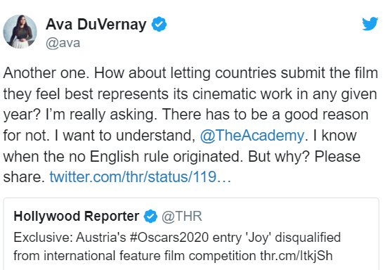The height and width of the screenshot is (270, 385).
Task: Click the @THR handle
Action: pos(182,216)
